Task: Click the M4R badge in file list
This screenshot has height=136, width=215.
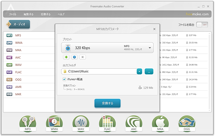Action: pos(9,94)
